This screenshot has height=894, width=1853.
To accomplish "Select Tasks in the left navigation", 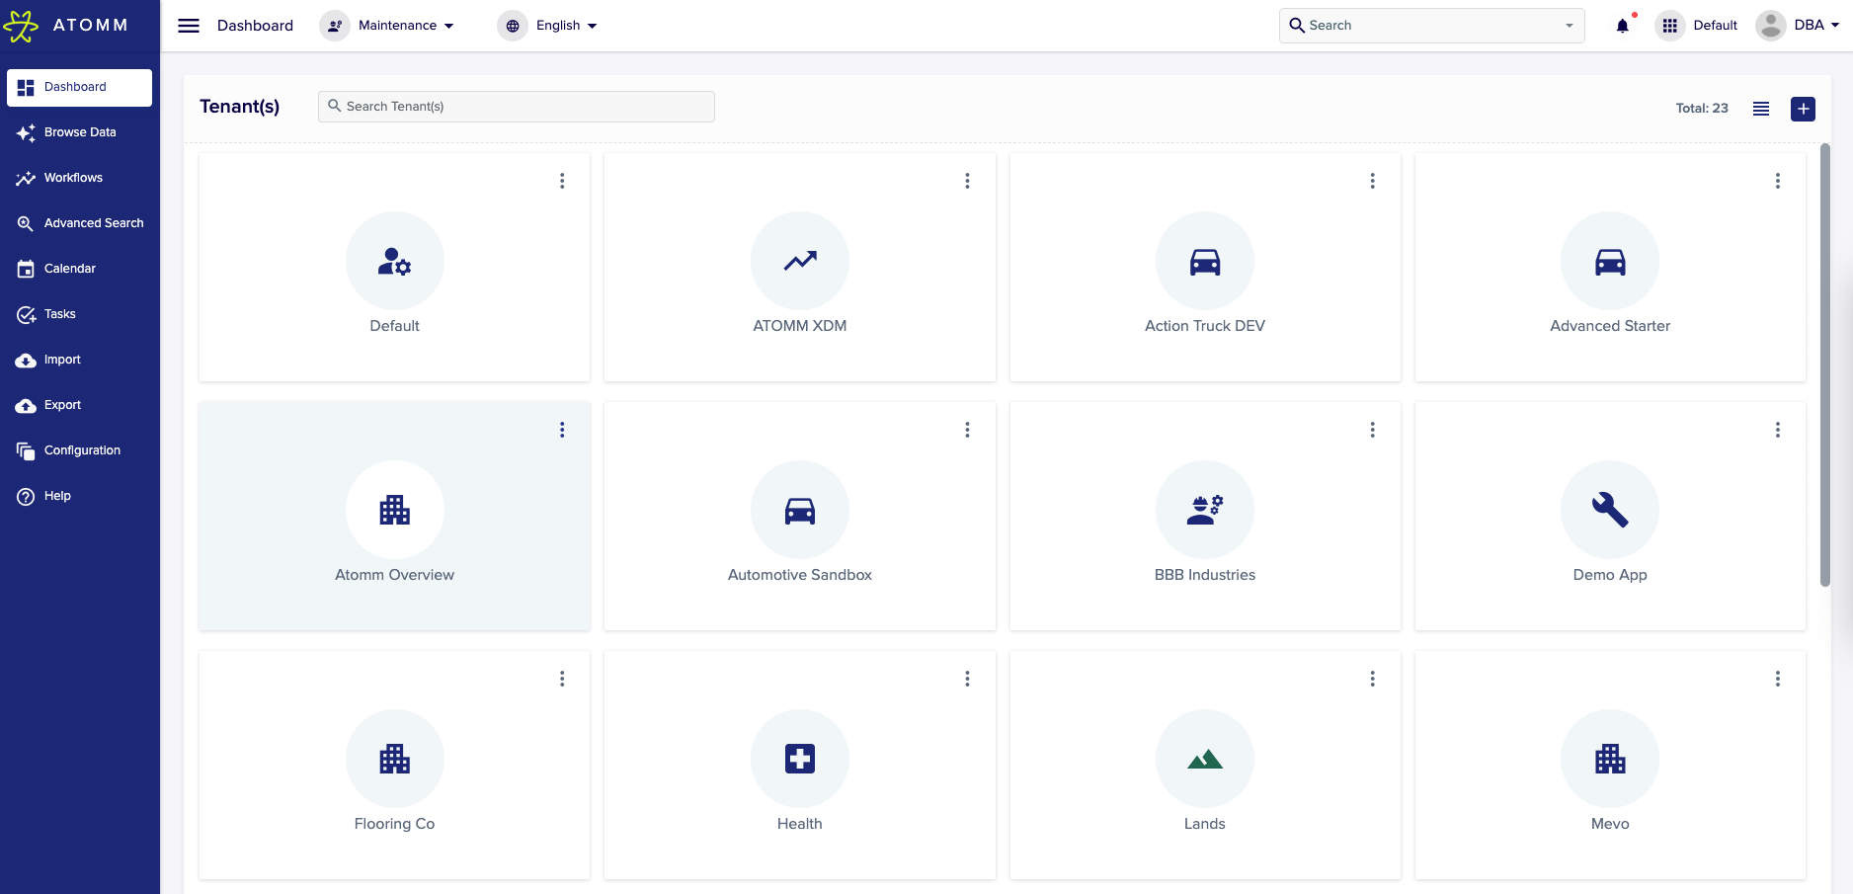I will pyautogui.click(x=60, y=313).
